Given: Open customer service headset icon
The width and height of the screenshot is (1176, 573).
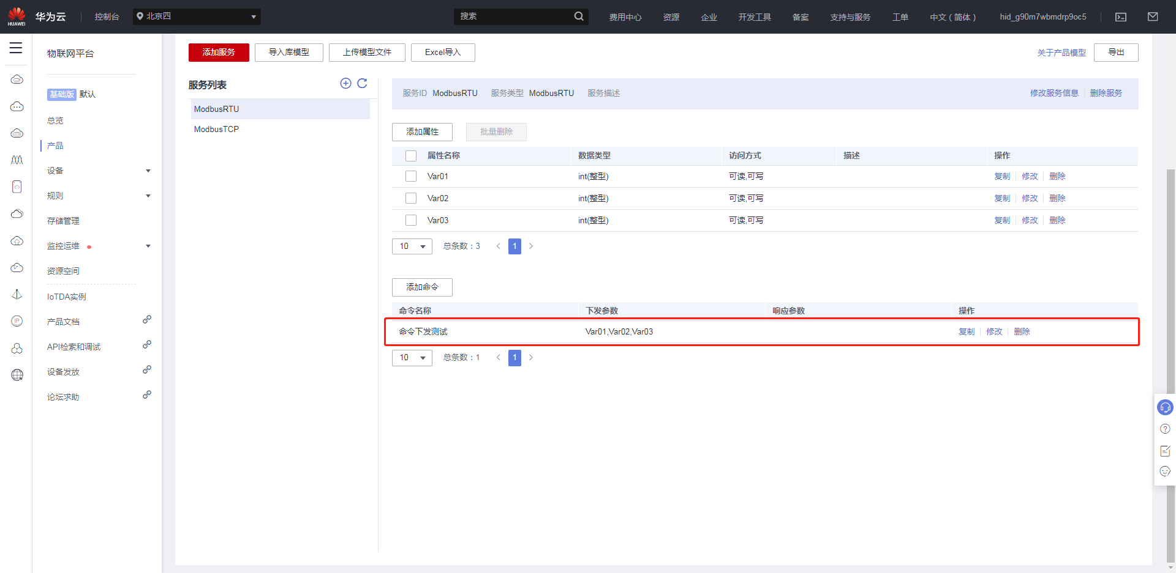Looking at the screenshot, I should [1164, 407].
